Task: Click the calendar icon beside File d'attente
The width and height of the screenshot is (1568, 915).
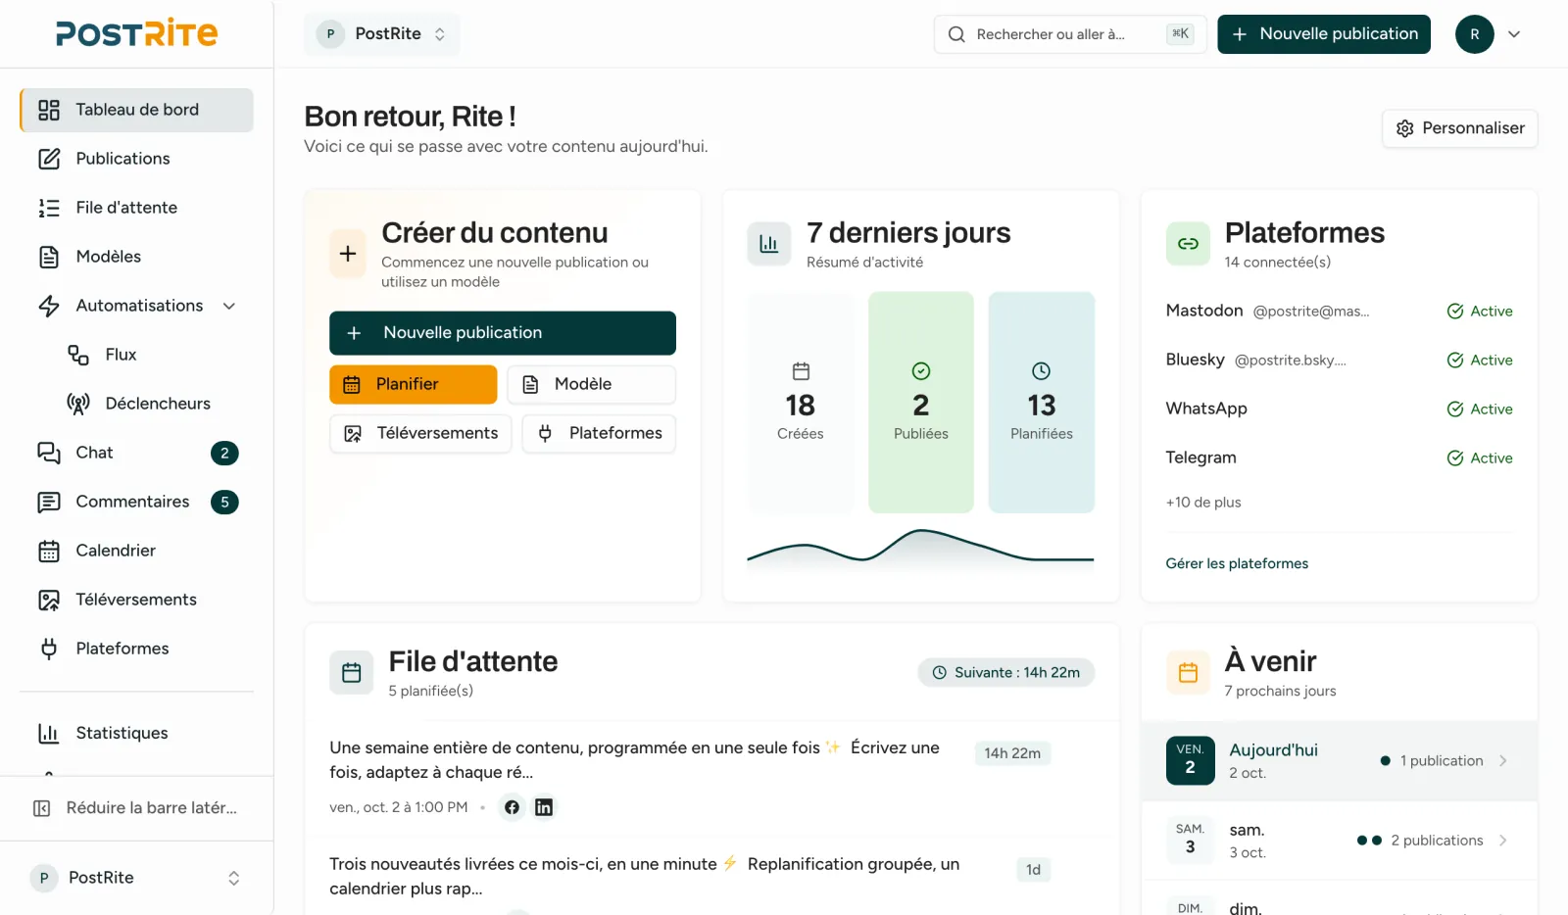Action: [352, 673]
